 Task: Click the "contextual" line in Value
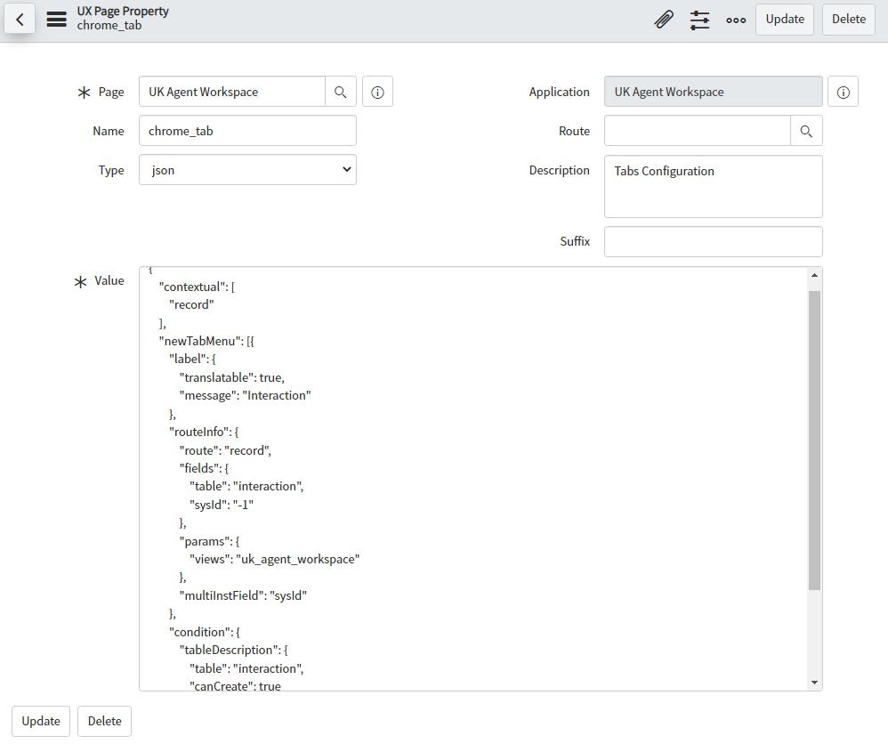tap(197, 287)
